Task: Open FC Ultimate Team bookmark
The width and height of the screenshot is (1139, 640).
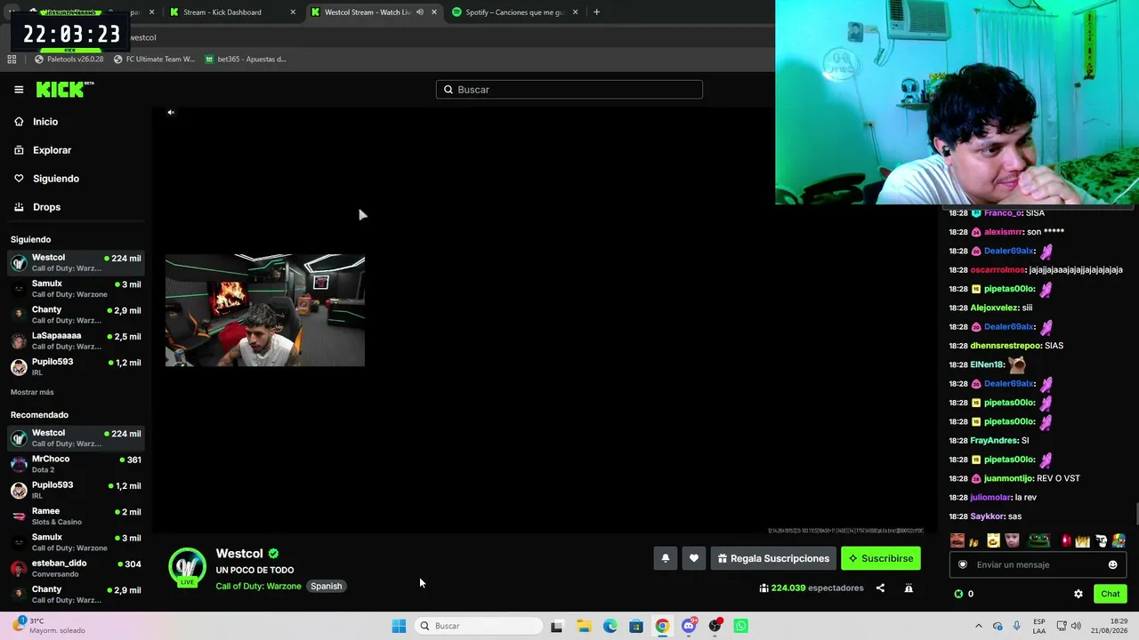Action: [154, 60]
